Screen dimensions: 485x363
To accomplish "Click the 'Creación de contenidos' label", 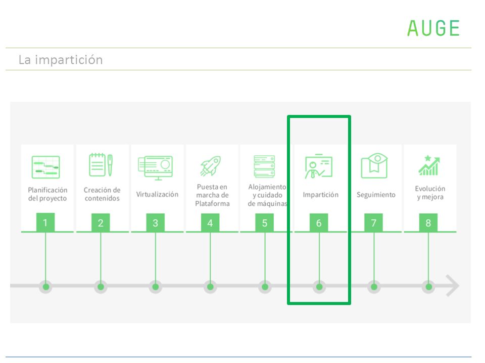I will coord(102,194).
